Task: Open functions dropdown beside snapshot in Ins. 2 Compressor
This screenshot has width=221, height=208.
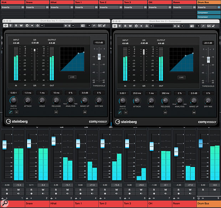Action: click(198, 26)
